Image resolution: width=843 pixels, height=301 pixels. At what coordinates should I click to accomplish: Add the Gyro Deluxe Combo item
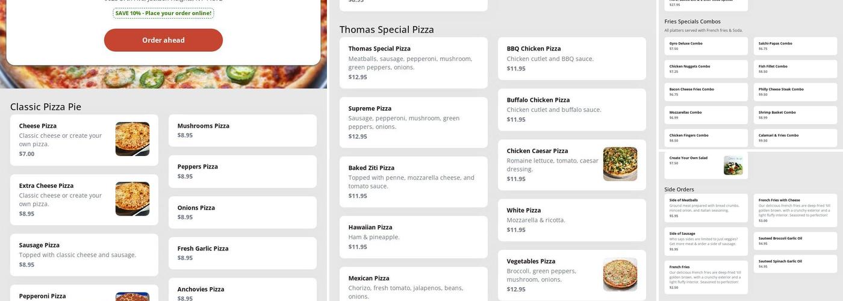click(706, 46)
